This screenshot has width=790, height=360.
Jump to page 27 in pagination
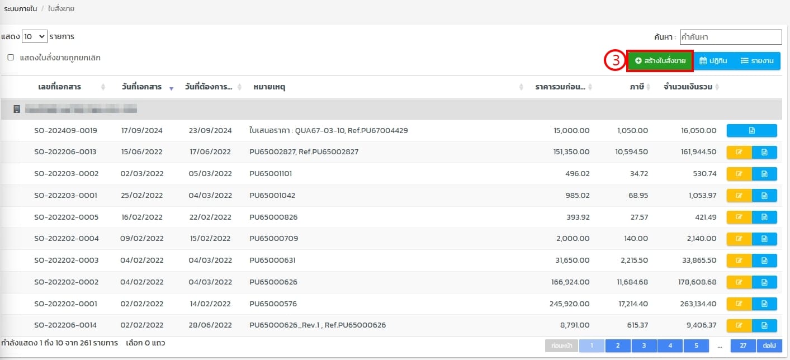743,346
